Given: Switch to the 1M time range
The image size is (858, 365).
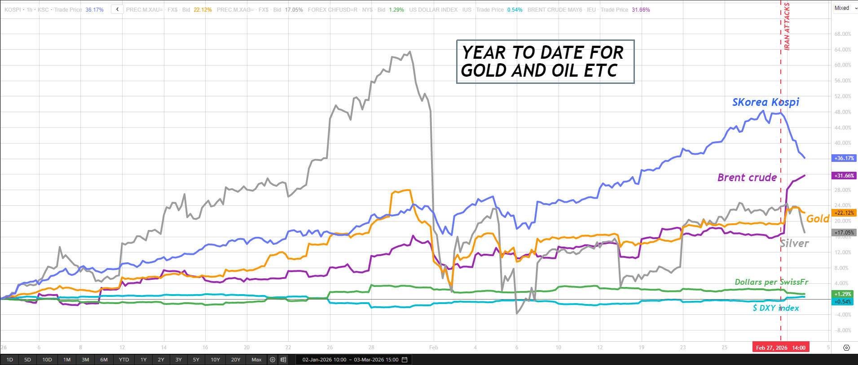Looking at the screenshot, I should [67, 360].
